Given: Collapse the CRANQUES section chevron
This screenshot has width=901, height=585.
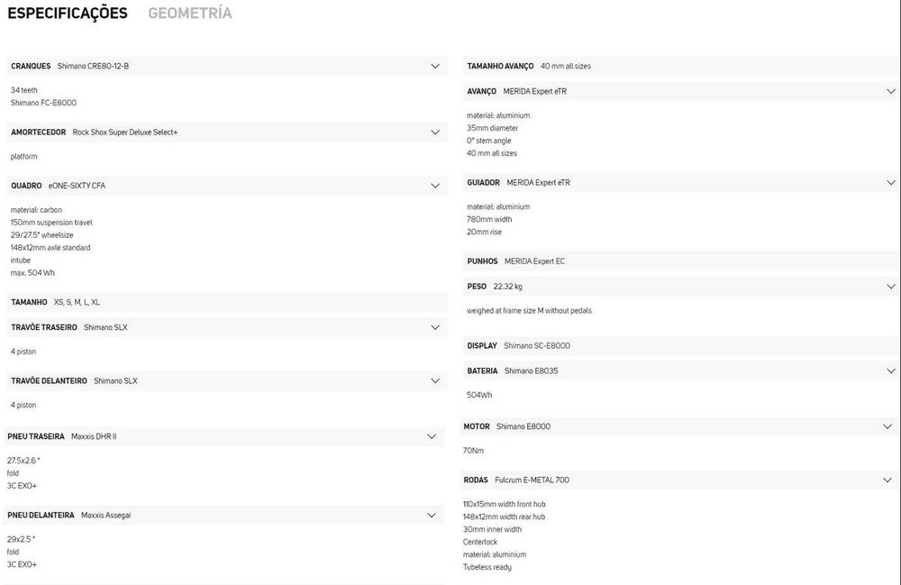Looking at the screenshot, I should 435,67.
